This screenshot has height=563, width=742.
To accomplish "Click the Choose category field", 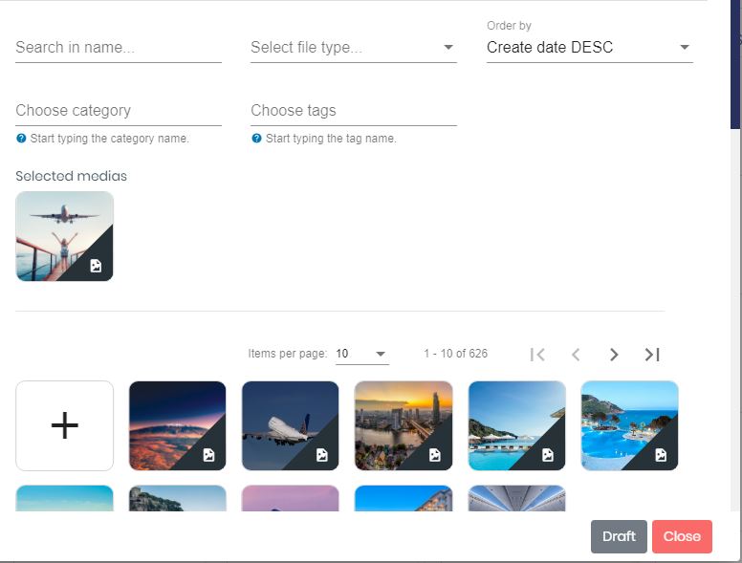I will pyautogui.click(x=119, y=111).
